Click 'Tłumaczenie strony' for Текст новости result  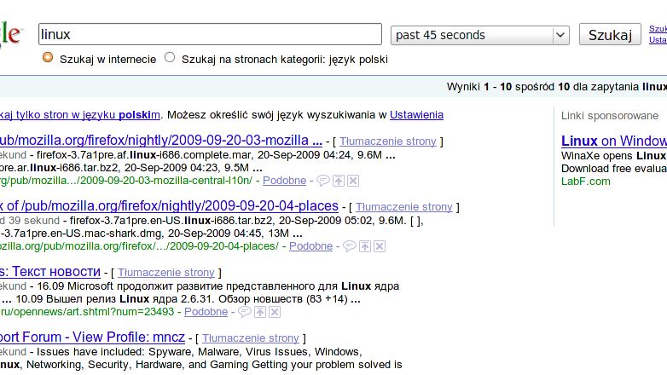(x=166, y=273)
